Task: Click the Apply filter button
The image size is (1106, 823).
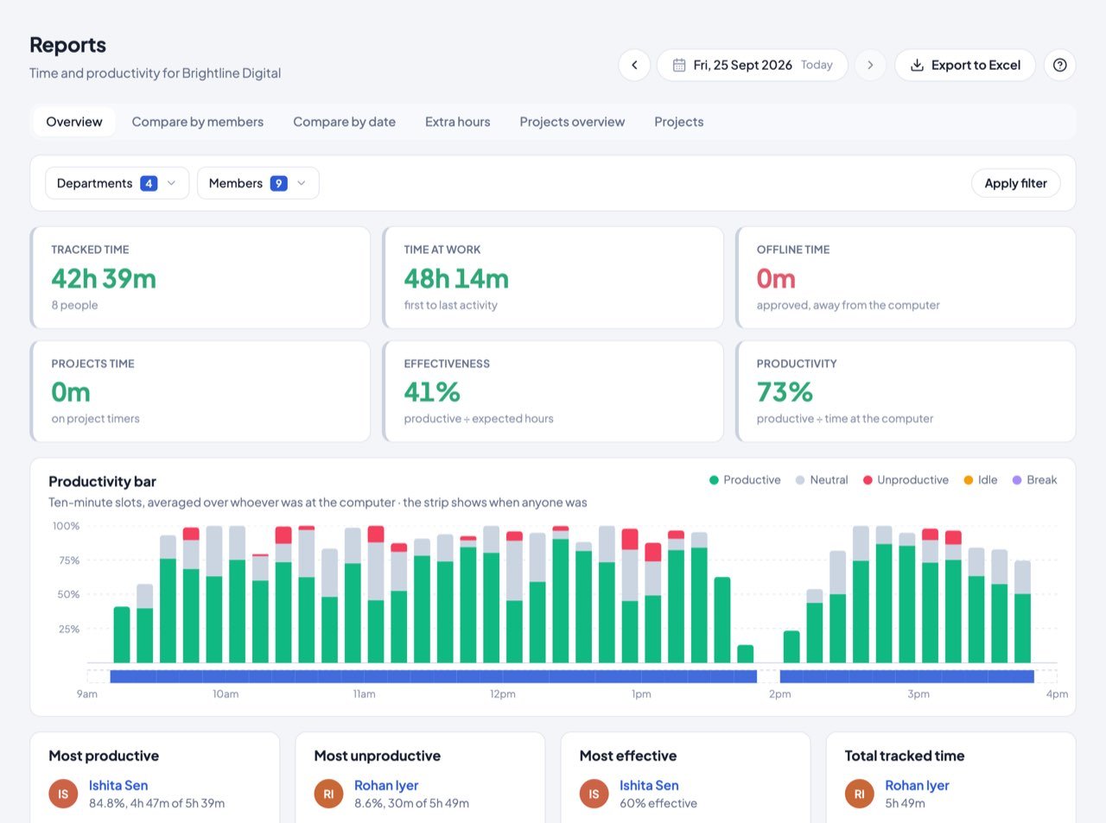Action: [1016, 183]
